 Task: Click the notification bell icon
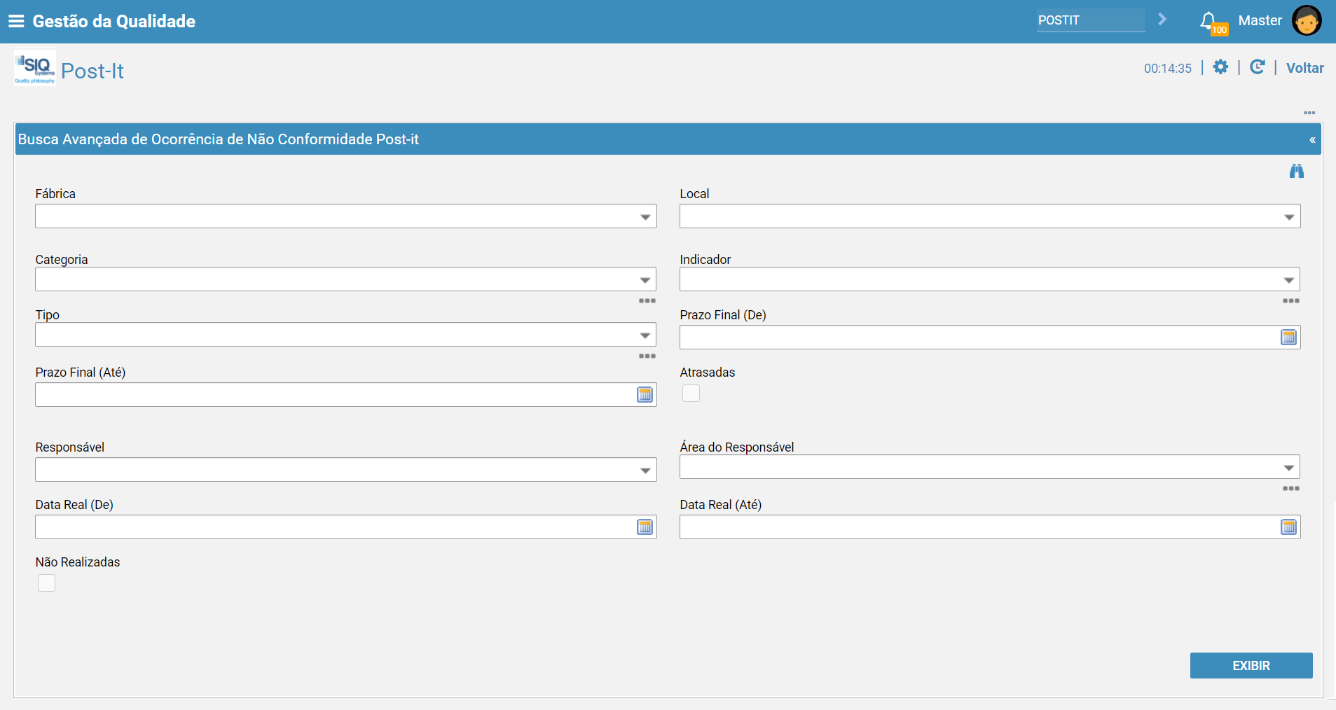click(x=1208, y=21)
